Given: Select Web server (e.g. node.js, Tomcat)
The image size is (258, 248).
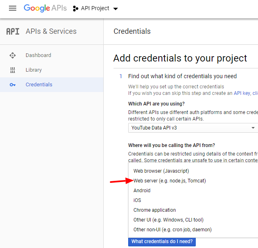Looking at the screenshot, I should point(170,181).
